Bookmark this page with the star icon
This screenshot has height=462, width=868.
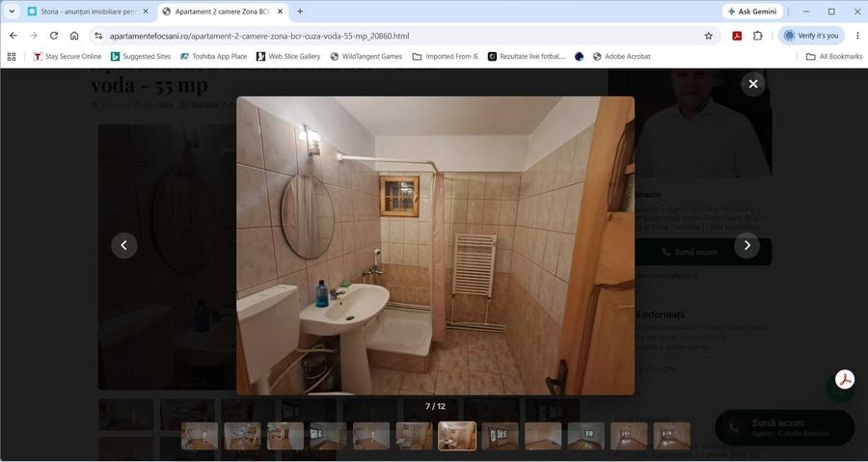click(x=709, y=36)
